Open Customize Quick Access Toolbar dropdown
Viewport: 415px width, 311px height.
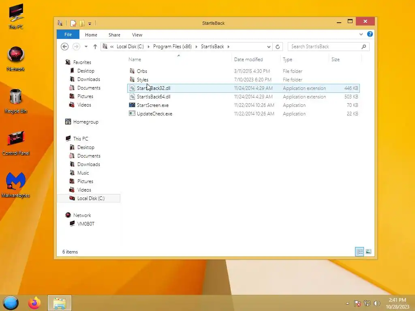pyautogui.click(x=90, y=23)
